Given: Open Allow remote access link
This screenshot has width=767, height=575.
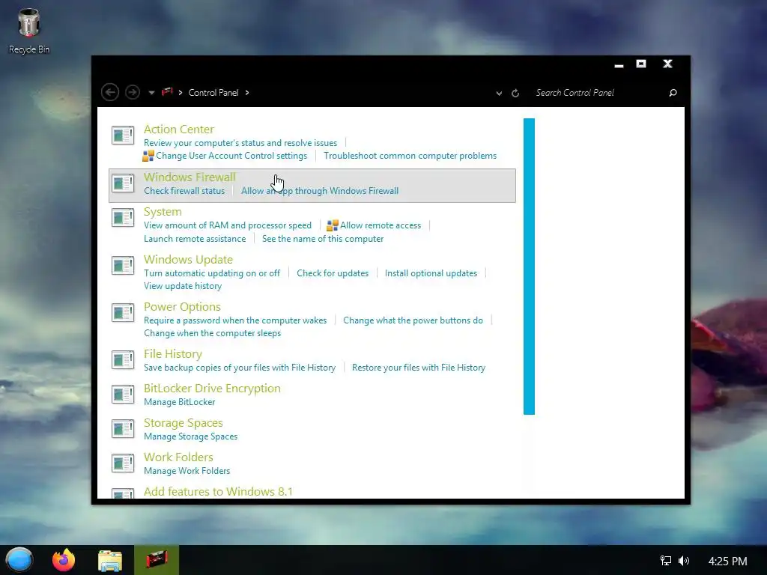Looking at the screenshot, I should pos(381,225).
